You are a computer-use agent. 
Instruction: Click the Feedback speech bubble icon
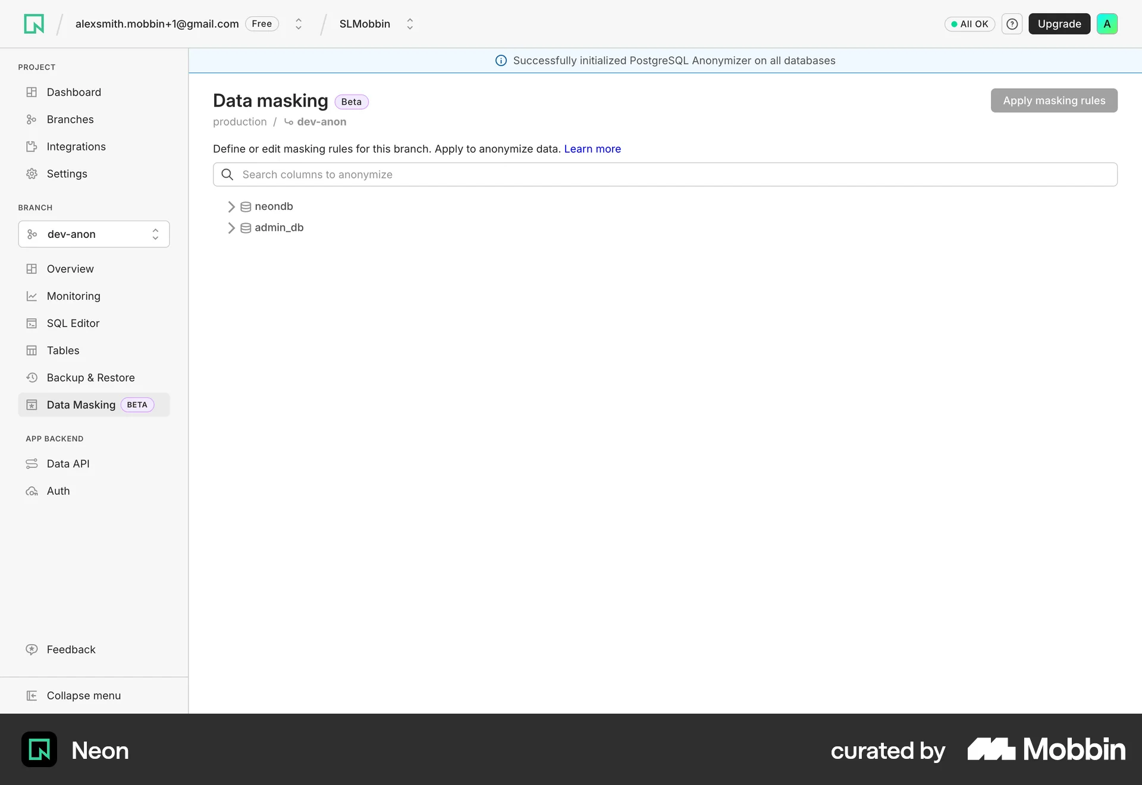click(x=32, y=649)
